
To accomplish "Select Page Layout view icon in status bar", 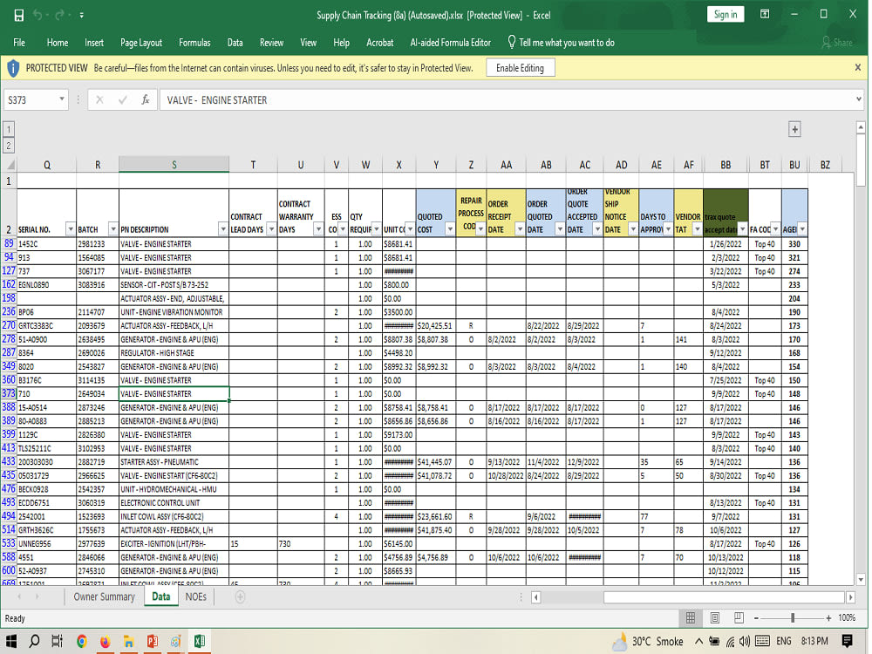I will coord(714,617).
